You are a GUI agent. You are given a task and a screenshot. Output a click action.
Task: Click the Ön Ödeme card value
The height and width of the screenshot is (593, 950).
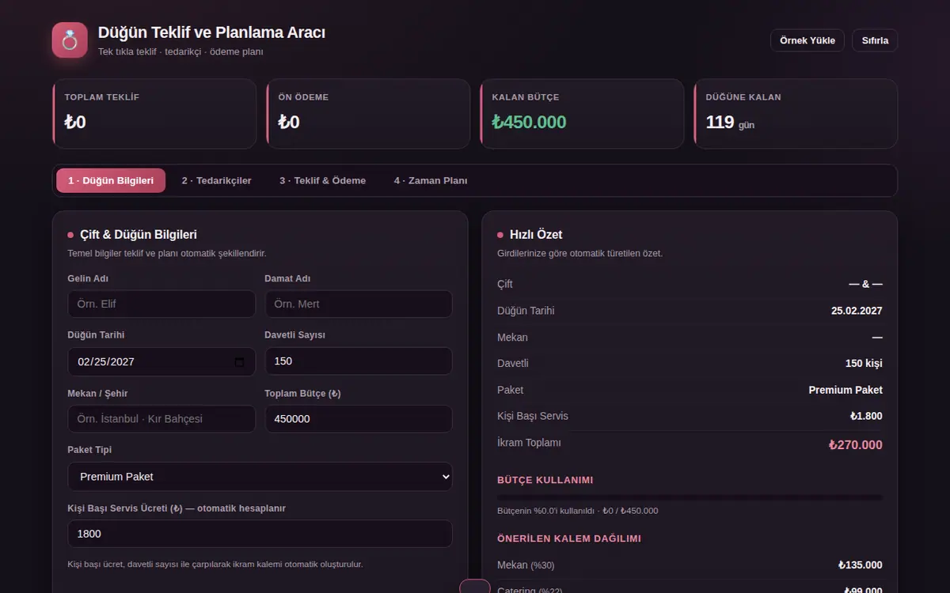point(289,122)
